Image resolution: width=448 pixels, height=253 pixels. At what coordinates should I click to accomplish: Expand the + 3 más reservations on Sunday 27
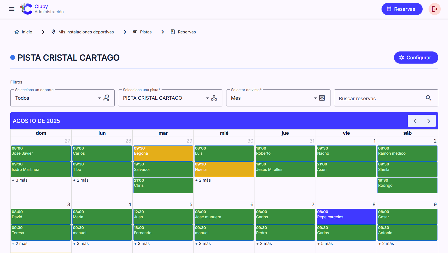click(x=19, y=180)
